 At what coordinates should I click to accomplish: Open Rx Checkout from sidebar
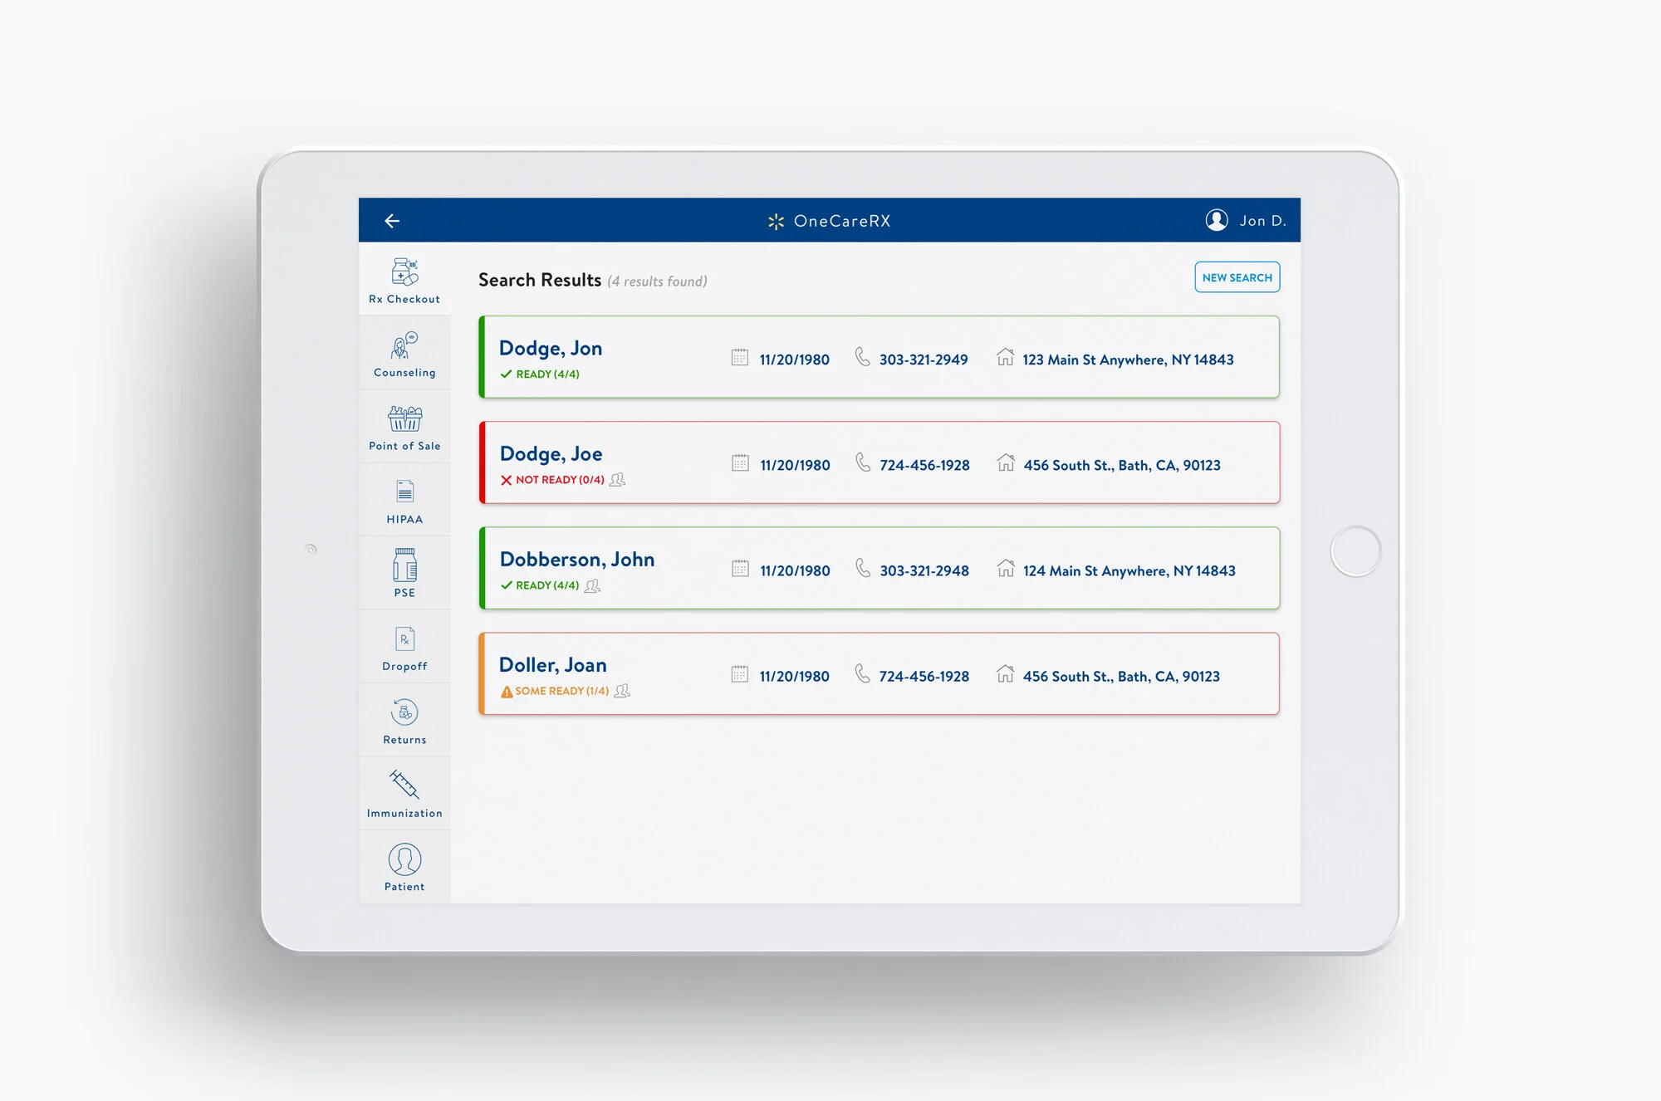coord(404,280)
